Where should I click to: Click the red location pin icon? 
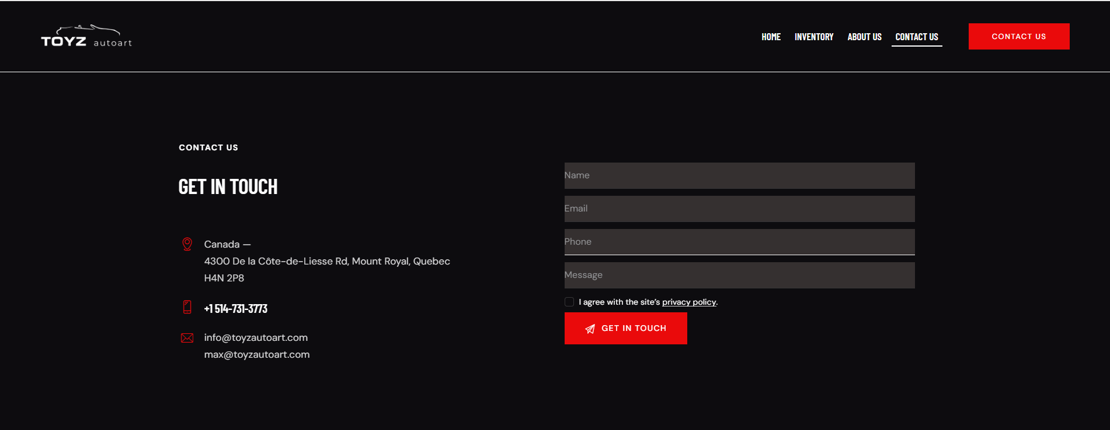tap(187, 244)
